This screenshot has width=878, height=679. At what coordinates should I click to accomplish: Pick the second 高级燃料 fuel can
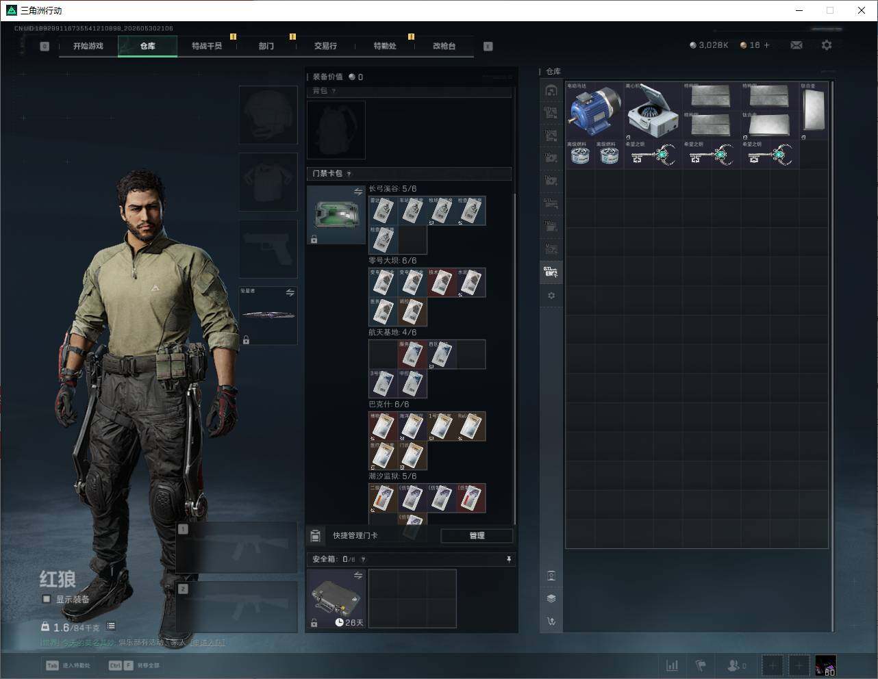pos(609,155)
